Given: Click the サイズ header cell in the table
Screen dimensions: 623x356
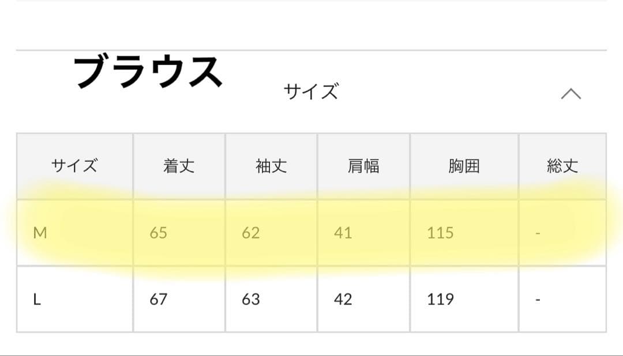Looking at the screenshot, I should tap(74, 166).
